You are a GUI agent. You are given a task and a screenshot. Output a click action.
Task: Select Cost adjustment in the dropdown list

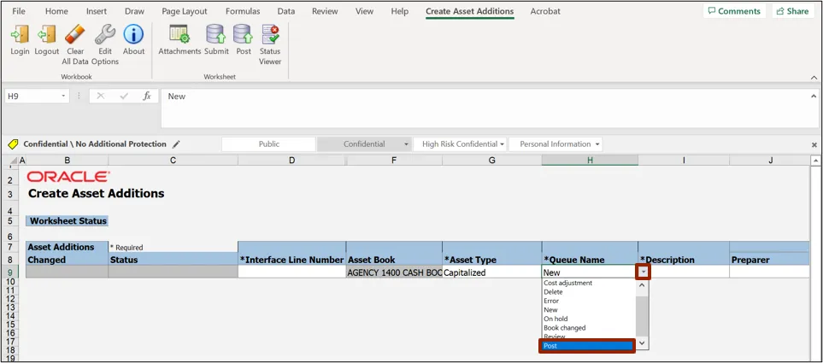pyautogui.click(x=567, y=283)
